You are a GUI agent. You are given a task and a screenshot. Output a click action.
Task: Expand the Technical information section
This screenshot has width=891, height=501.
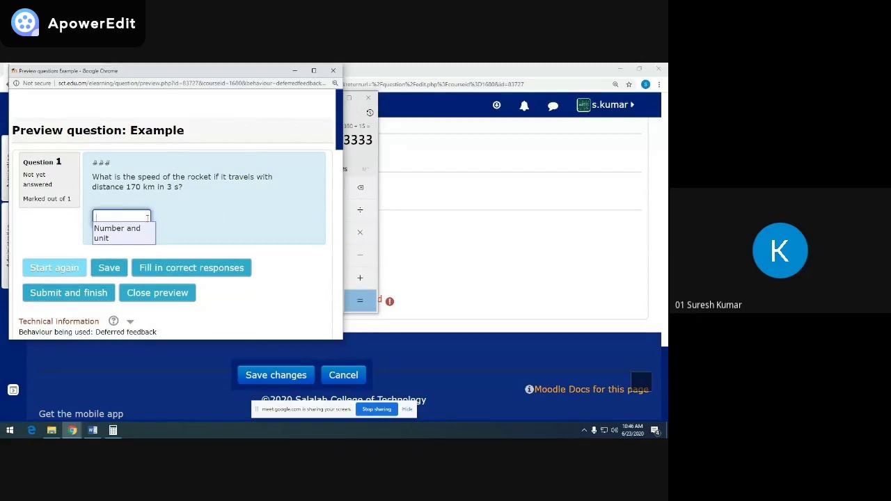point(130,321)
